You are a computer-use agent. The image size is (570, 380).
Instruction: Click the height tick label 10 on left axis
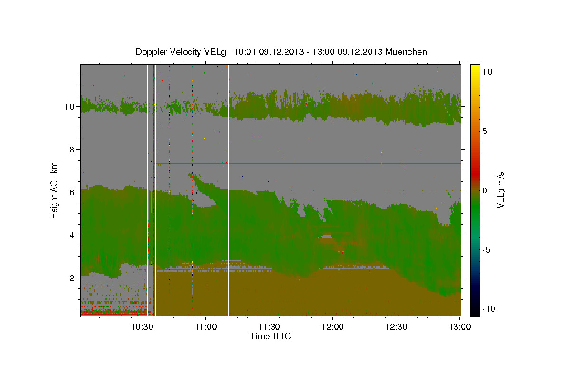click(70, 106)
